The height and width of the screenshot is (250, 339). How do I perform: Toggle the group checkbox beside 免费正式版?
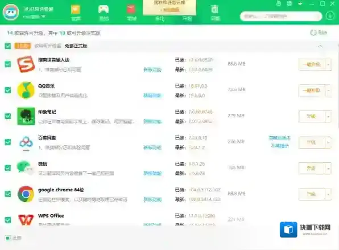pos(8,46)
